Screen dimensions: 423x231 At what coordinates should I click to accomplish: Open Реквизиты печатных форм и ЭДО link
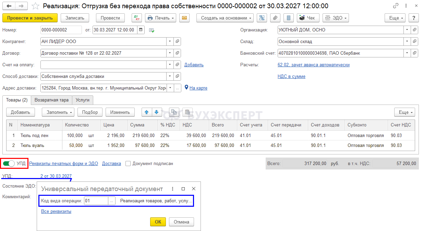[x=63, y=164]
